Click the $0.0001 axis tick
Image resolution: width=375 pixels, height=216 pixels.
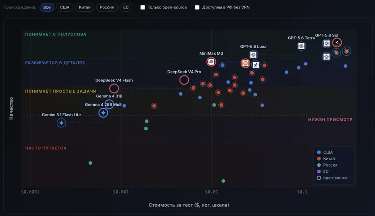pos(30,192)
